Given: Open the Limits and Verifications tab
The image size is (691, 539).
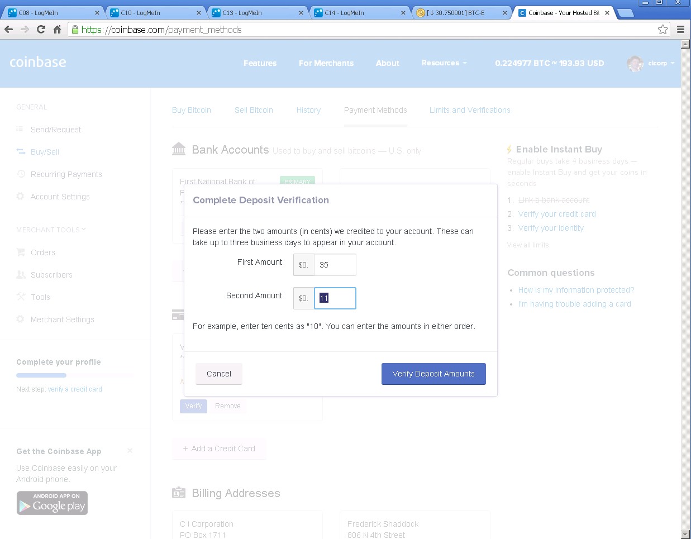Looking at the screenshot, I should (470, 110).
